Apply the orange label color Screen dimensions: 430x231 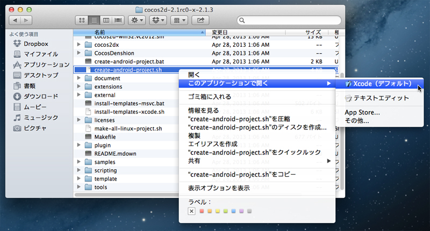210,211
